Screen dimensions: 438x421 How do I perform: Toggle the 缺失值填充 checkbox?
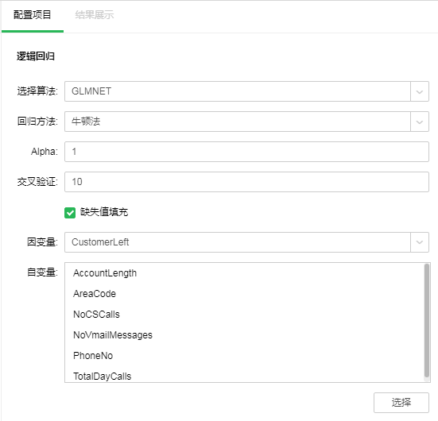pos(70,212)
